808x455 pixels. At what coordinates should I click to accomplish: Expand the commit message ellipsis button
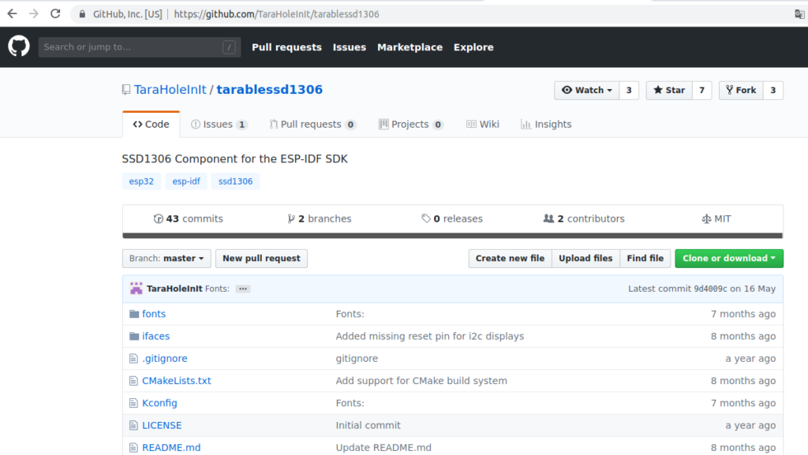(243, 289)
